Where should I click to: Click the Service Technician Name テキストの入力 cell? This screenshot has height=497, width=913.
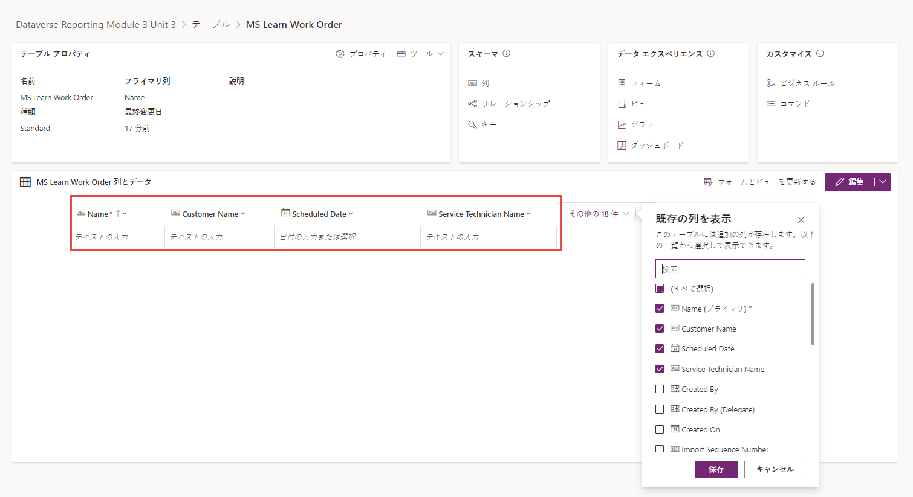[489, 237]
